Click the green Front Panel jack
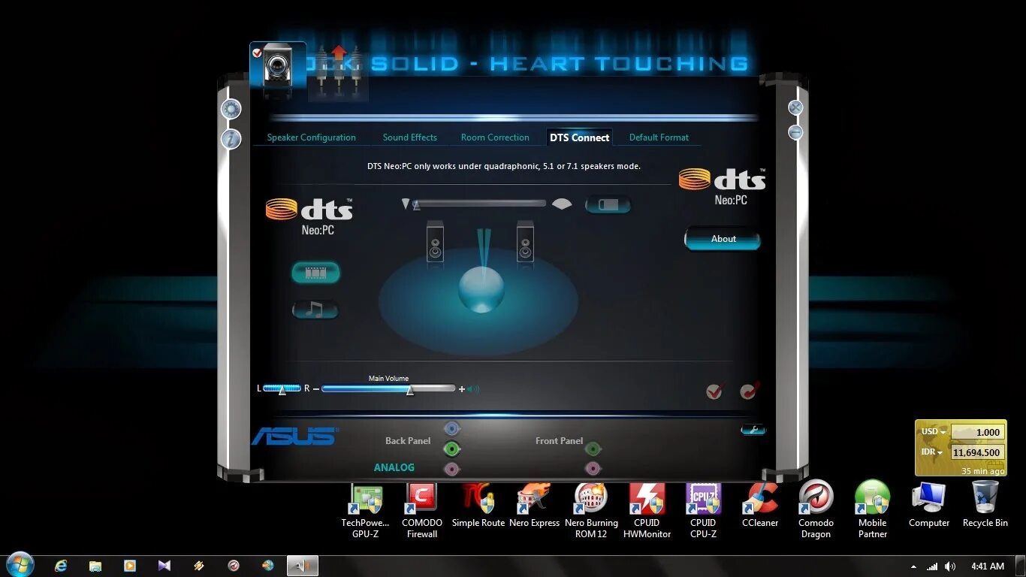1026x577 pixels. [x=593, y=449]
